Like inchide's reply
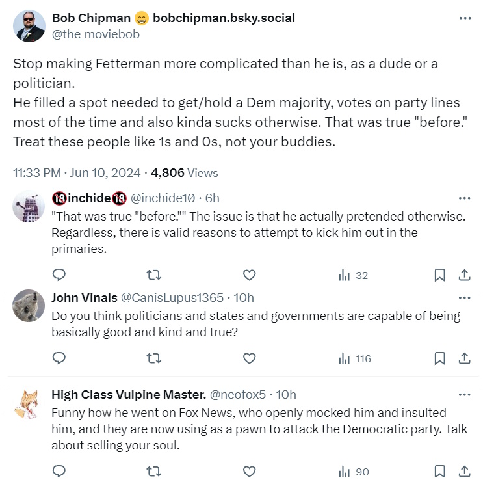This screenshot has width=483, height=482. click(x=249, y=275)
